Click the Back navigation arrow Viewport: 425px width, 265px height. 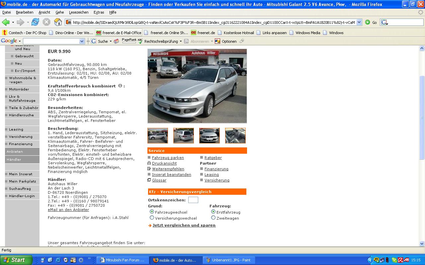[x=6, y=22]
